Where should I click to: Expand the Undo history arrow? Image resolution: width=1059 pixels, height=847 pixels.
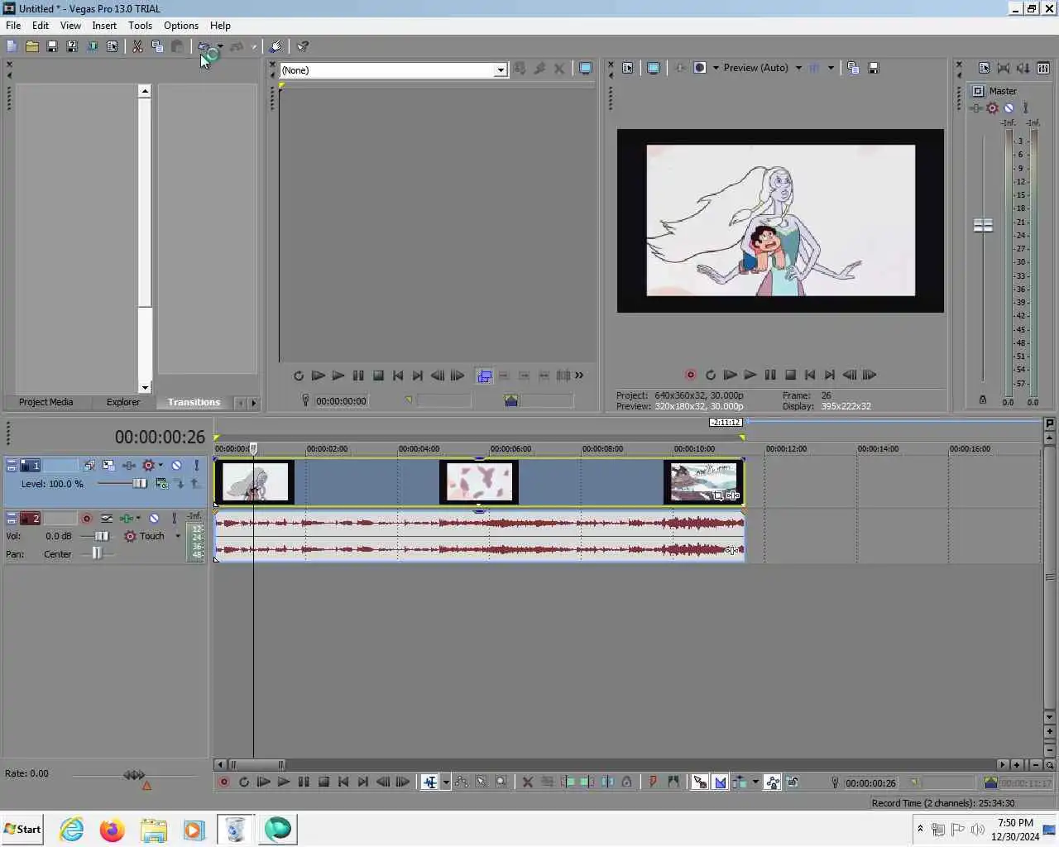tap(220, 47)
